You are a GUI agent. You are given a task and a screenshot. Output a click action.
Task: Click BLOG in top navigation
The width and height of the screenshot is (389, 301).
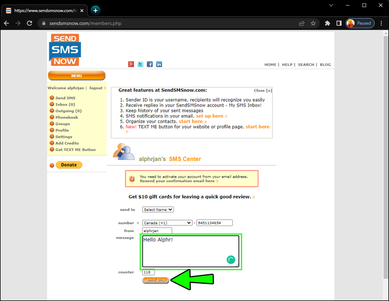point(325,65)
